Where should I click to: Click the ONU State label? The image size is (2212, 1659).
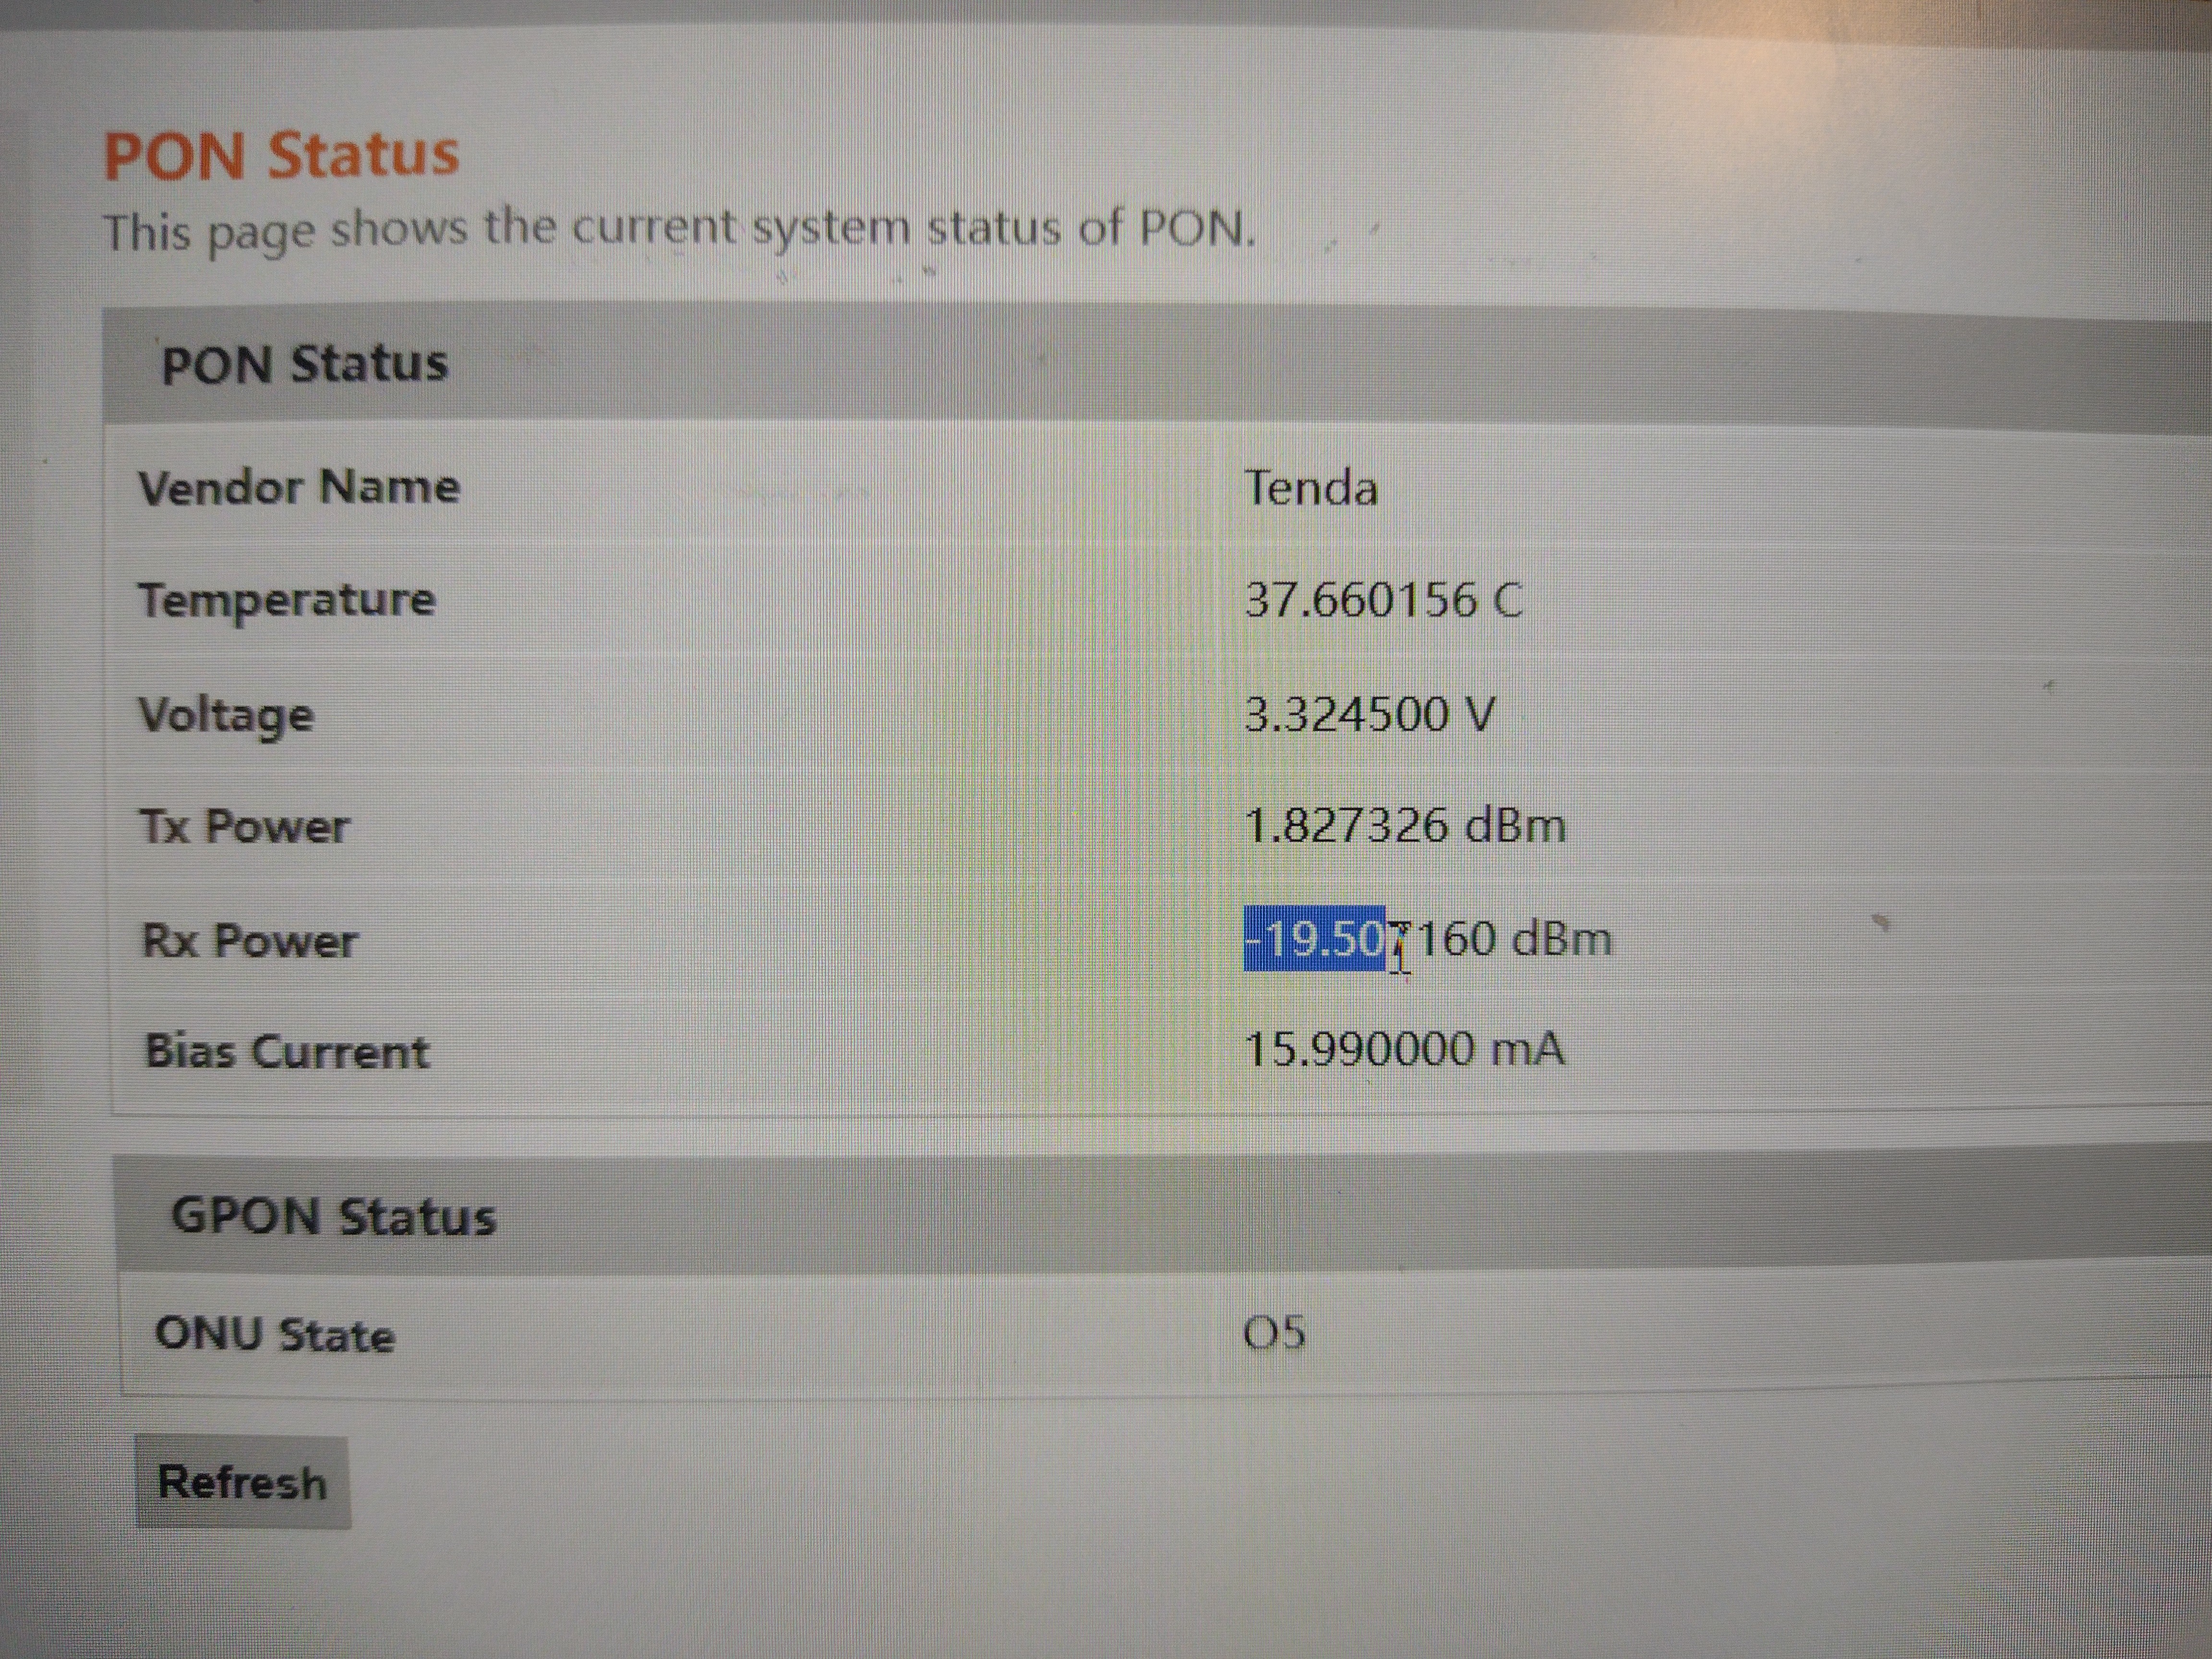coord(275,1334)
